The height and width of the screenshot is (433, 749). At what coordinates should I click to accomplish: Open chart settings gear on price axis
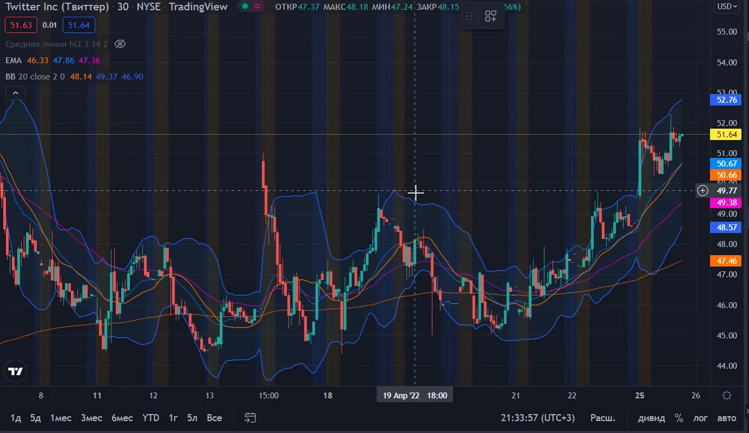coord(727,395)
